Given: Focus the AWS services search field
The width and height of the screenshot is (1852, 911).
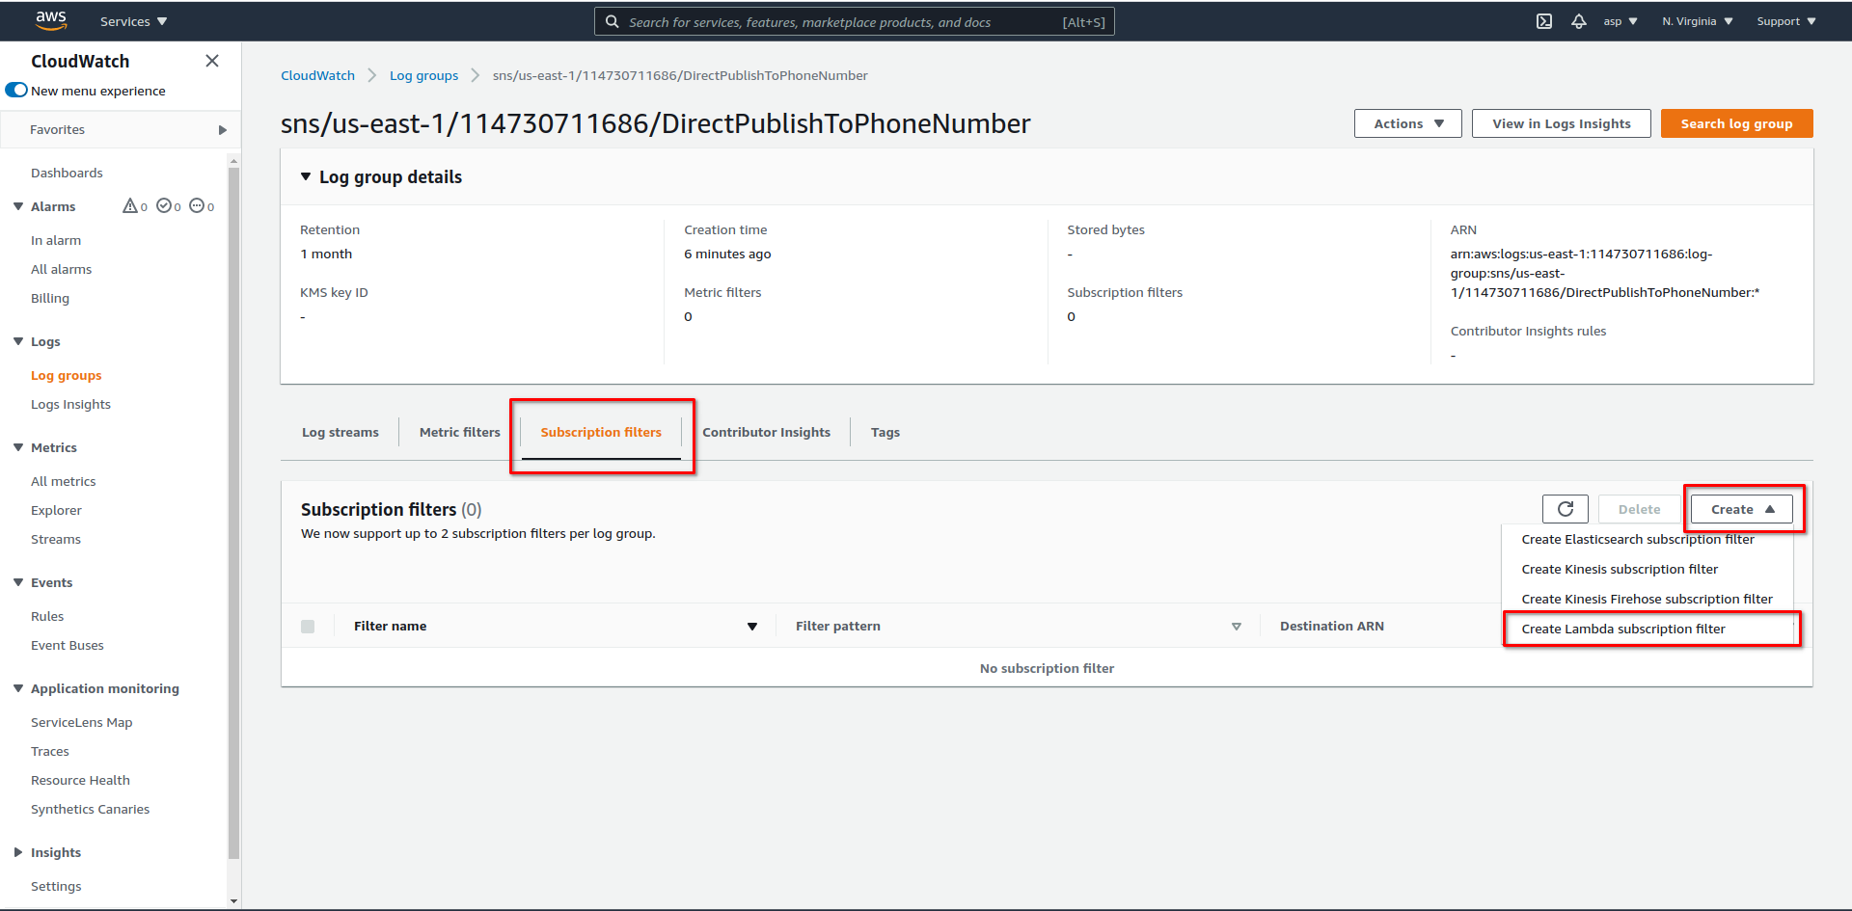Looking at the screenshot, I should pyautogui.click(x=855, y=21).
